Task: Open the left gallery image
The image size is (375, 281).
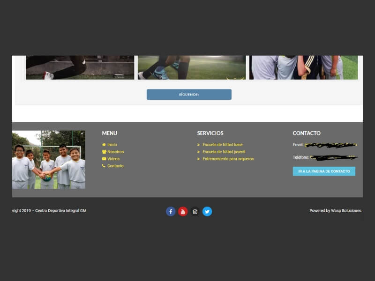Action: coord(80,67)
